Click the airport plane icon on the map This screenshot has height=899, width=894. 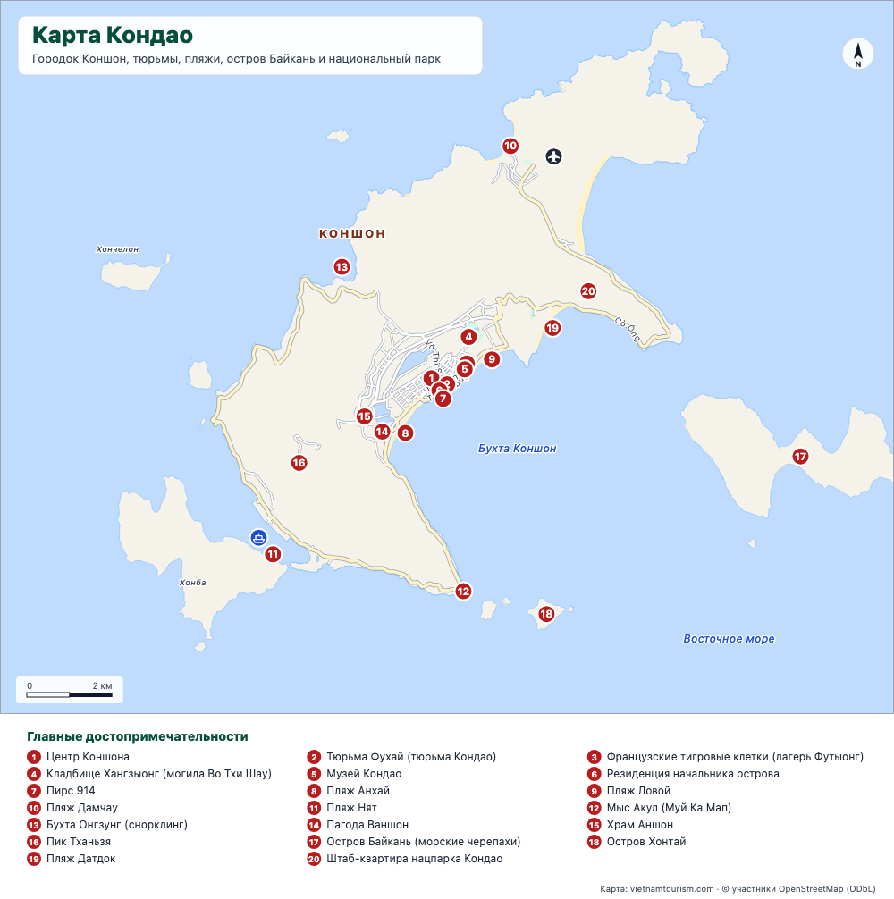[x=553, y=156]
